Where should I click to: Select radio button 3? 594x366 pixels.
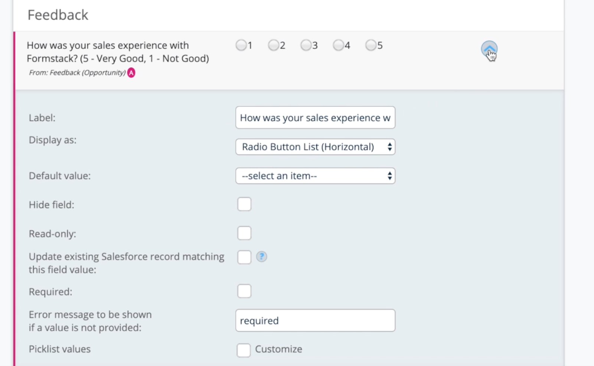pyautogui.click(x=306, y=45)
